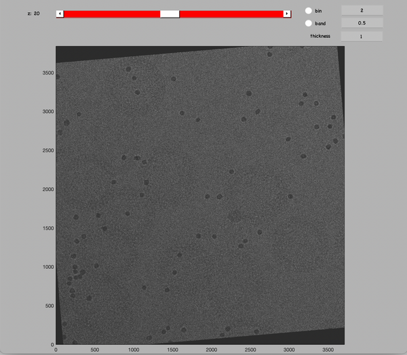The height and width of the screenshot is (355, 407).
Task: Click the 'z: 20' label
Action: pyautogui.click(x=33, y=14)
